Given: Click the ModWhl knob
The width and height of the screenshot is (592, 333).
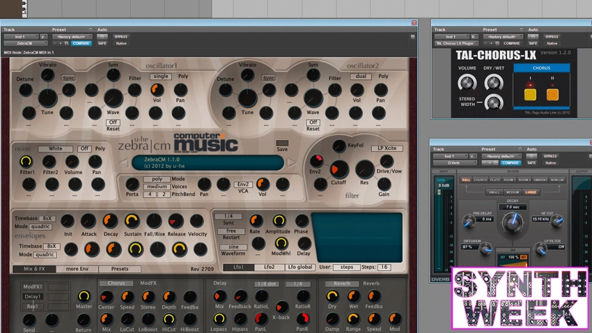Looking at the screenshot, I should tap(281, 244).
